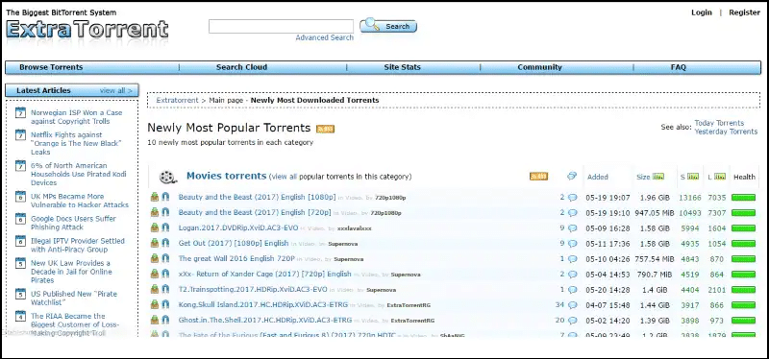Open FAQ menu item
This screenshot has height=359, width=769.
pos(679,67)
